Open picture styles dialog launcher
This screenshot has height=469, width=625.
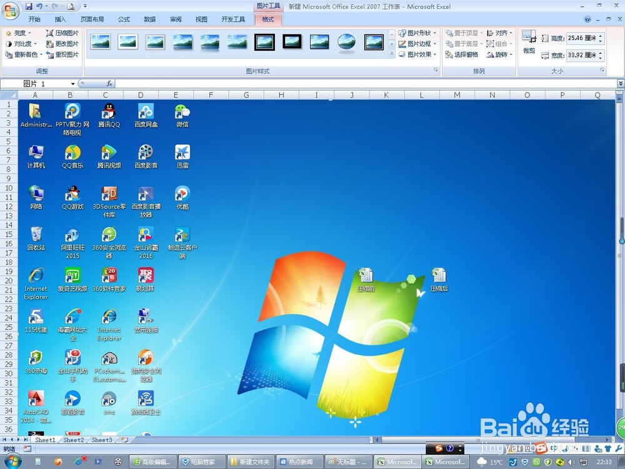click(x=436, y=70)
